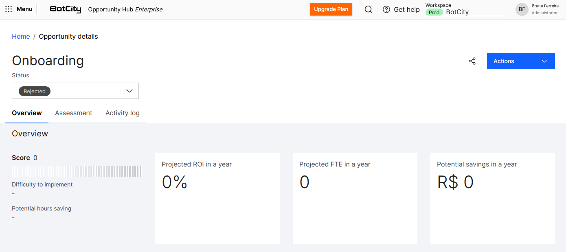Go to Home breadcrumb link
This screenshot has height=252, width=566.
point(21,37)
